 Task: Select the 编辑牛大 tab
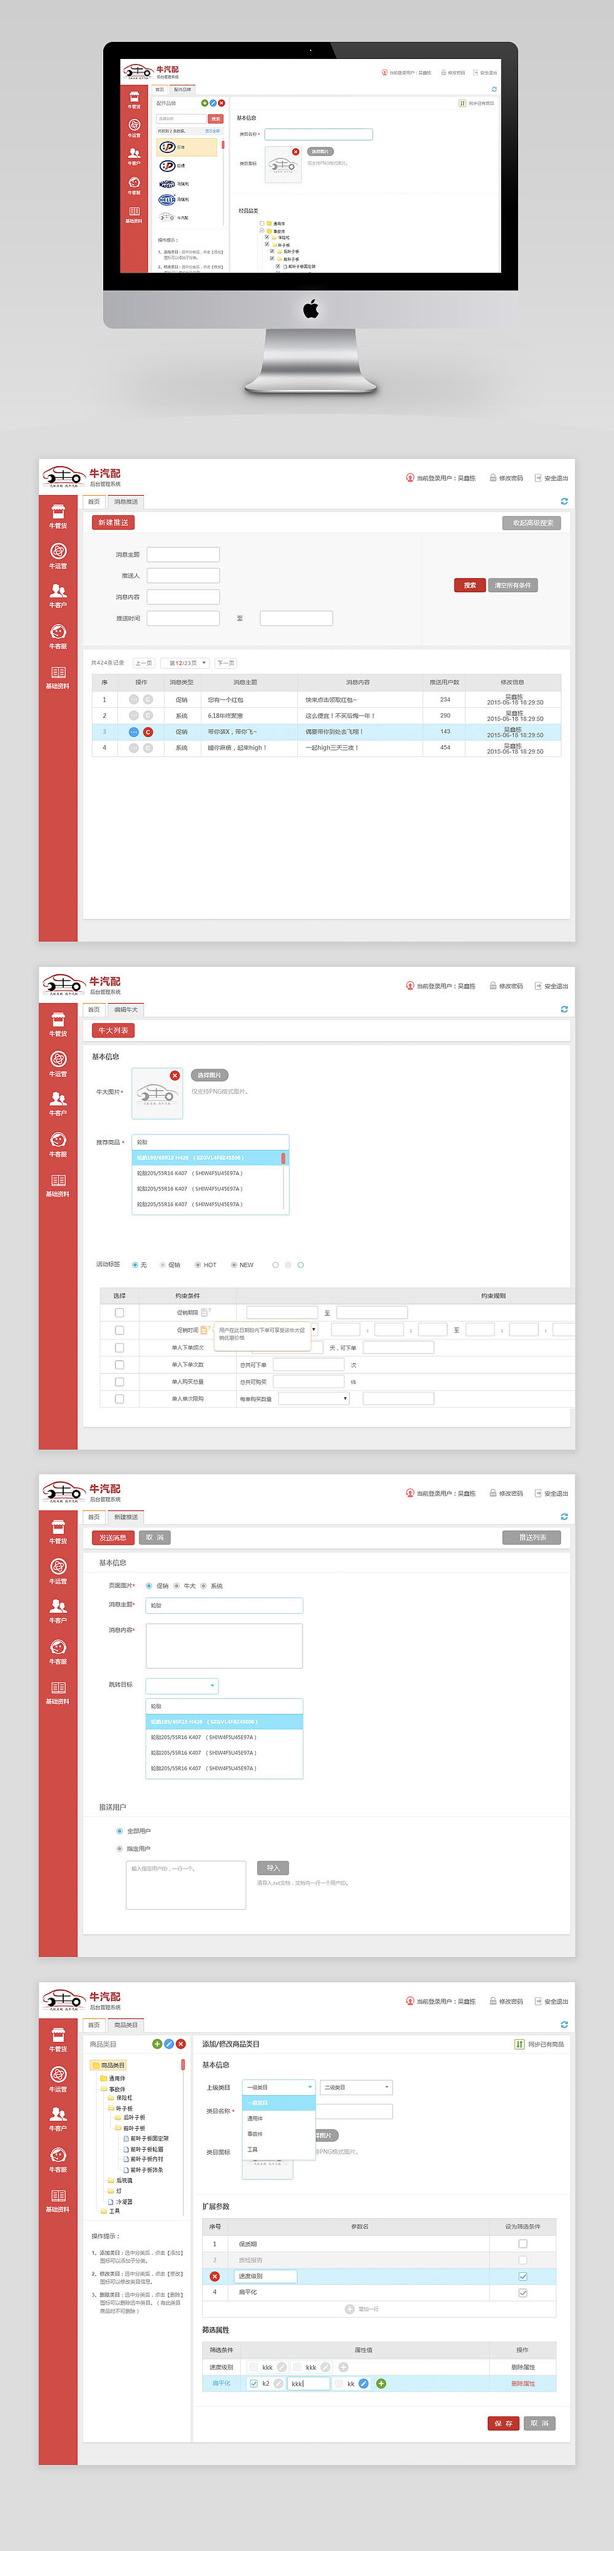click(126, 1010)
